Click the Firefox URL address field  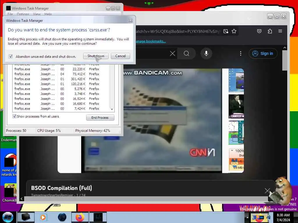pyautogui.click(x=178, y=31)
